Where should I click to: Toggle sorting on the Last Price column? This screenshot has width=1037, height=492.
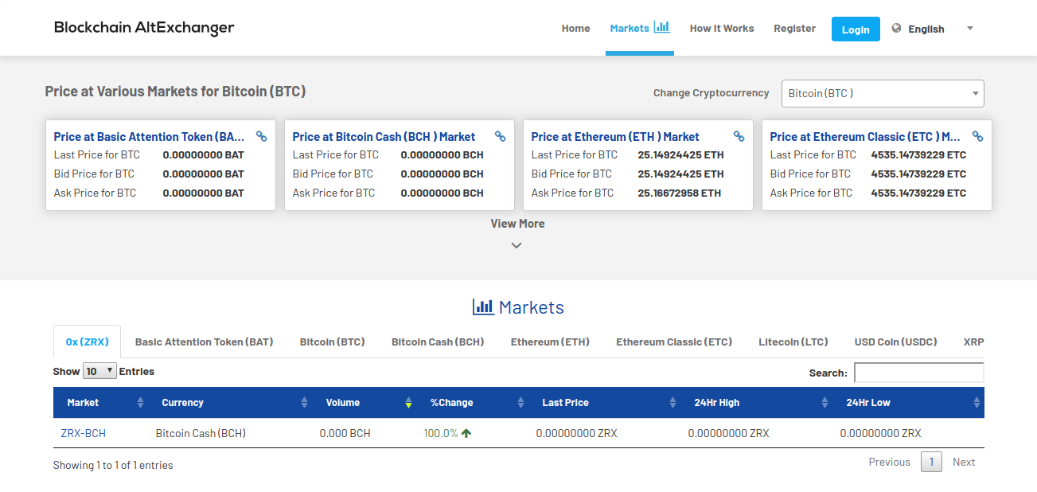[672, 402]
